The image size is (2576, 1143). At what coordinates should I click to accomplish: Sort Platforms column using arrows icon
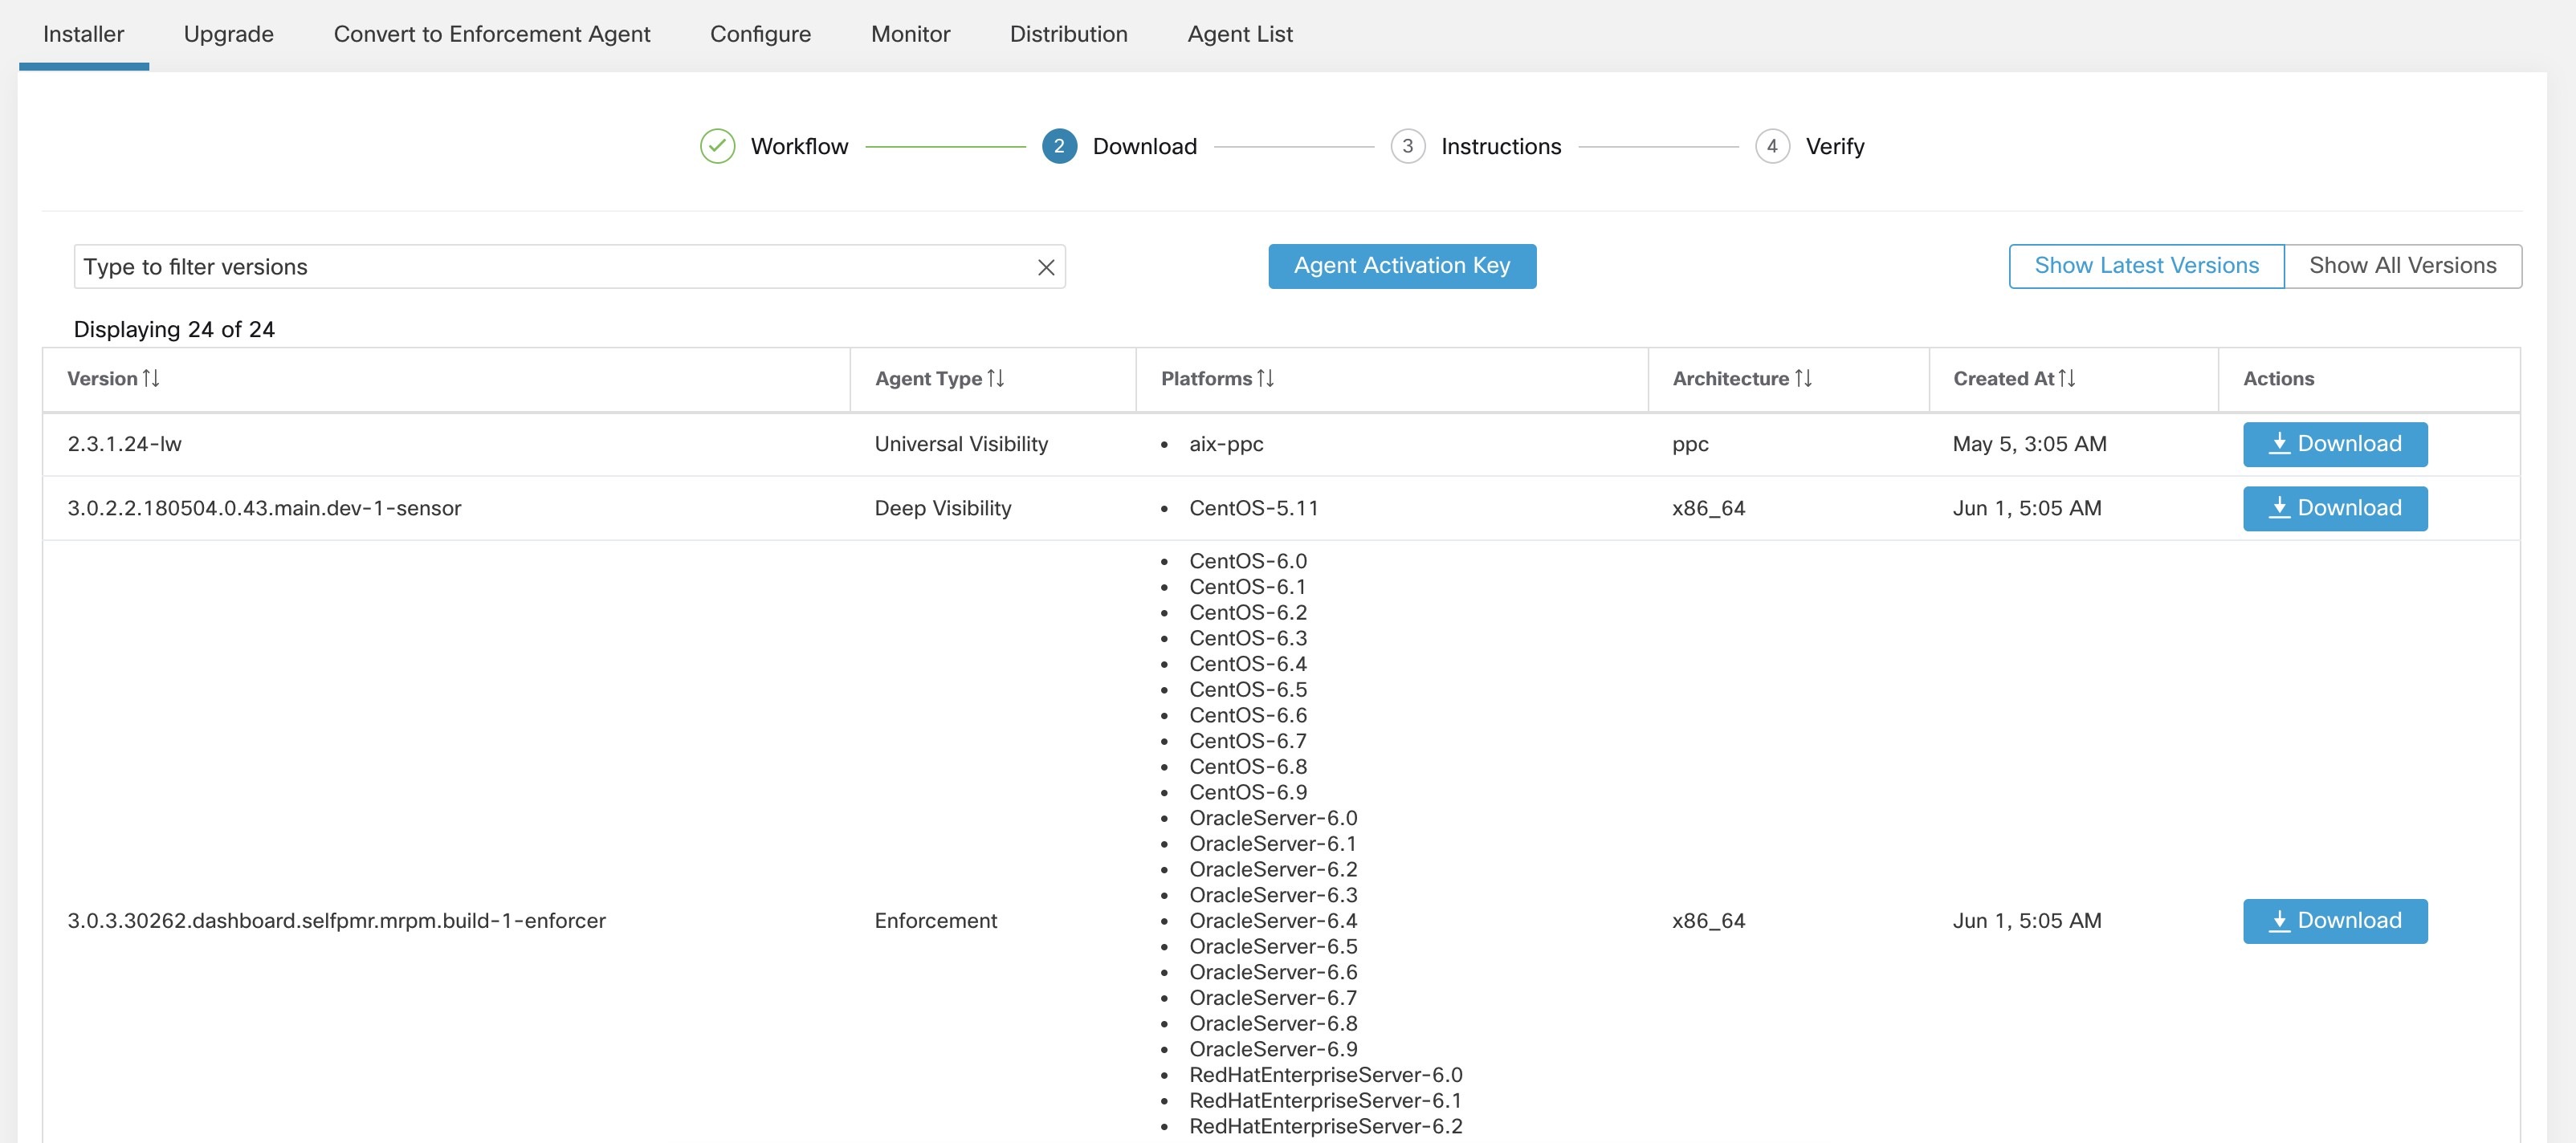point(1265,378)
